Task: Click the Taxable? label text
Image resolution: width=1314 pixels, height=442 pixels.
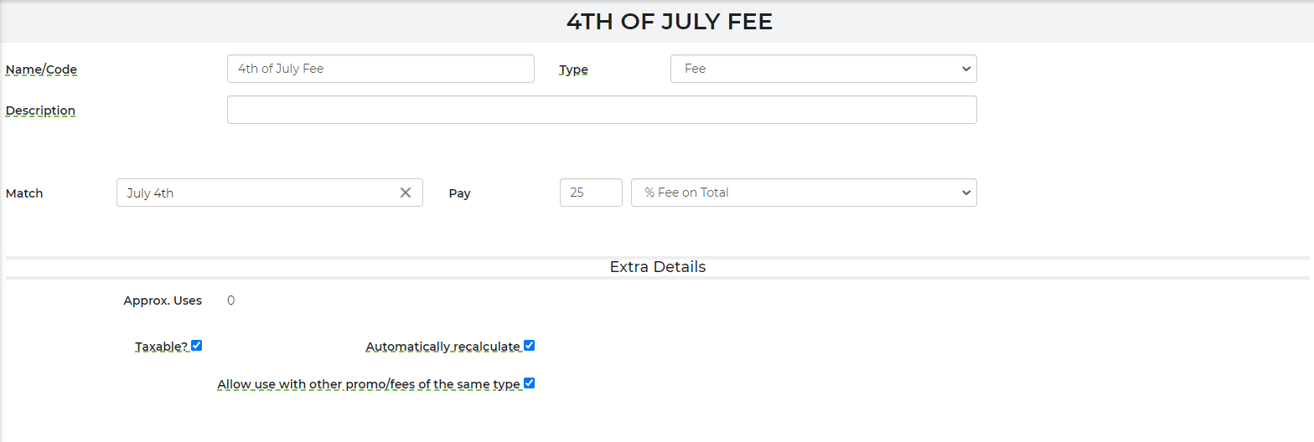Action: pos(162,347)
